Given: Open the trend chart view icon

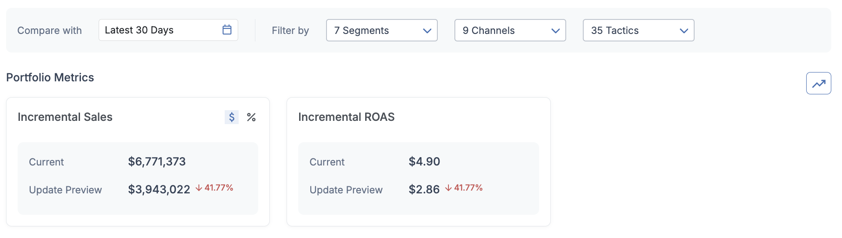Looking at the screenshot, I should [818, 84].
